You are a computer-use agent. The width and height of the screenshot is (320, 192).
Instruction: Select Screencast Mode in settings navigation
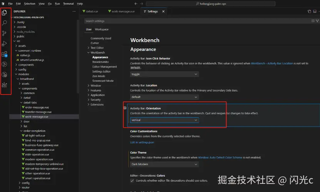point(103,81)
